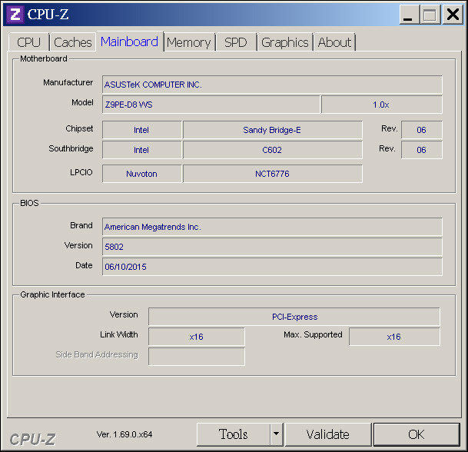Click the Validate button
This screenshot has height=452, width=468.
coord(328,434)
